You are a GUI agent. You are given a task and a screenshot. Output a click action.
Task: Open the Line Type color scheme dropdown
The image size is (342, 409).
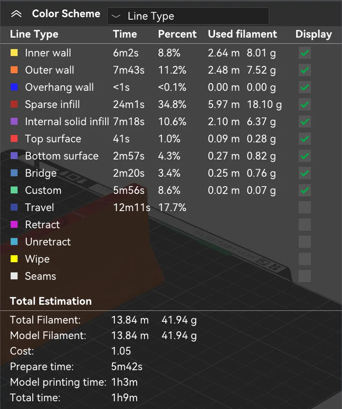coord(188,16)
